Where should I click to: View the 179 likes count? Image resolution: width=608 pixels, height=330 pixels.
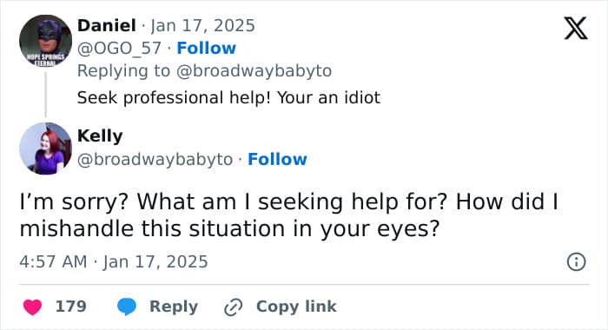coord(71,307)
